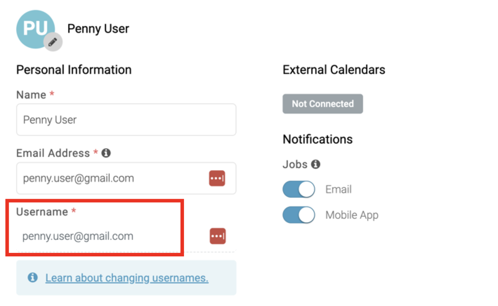The image size is (498, 306).
Task: Click the External Calendars section heading
Action: click(x=334, y=70)
